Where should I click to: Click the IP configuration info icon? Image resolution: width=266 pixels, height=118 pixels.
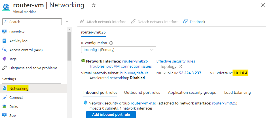tap(111, 43)
